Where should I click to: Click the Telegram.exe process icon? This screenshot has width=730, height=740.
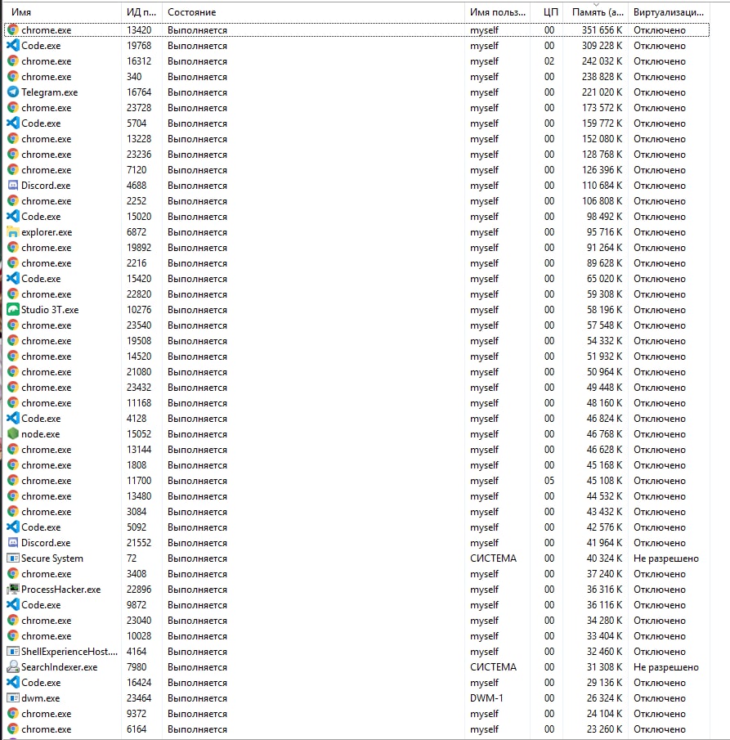coord(13,92)
